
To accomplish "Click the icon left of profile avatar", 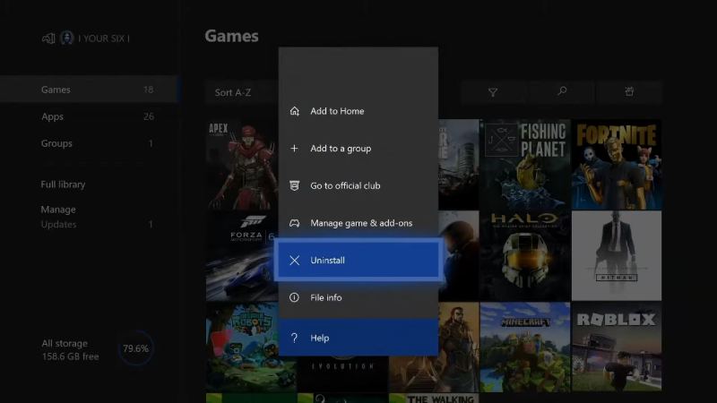I will [x=48, y=39].
